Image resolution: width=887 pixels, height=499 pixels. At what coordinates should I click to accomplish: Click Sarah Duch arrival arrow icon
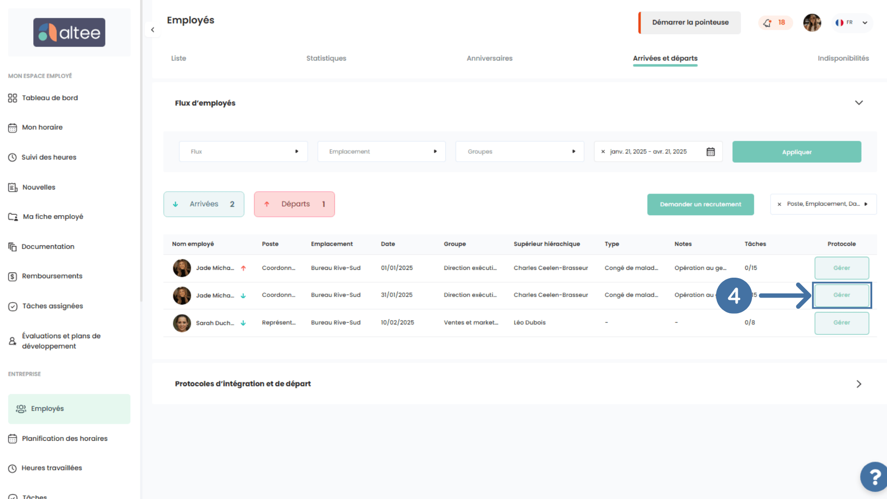243,323
